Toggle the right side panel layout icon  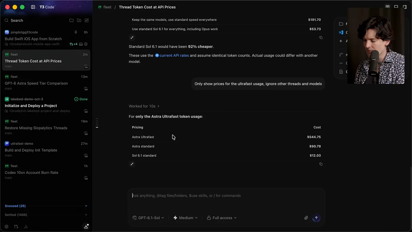[405, 7]
